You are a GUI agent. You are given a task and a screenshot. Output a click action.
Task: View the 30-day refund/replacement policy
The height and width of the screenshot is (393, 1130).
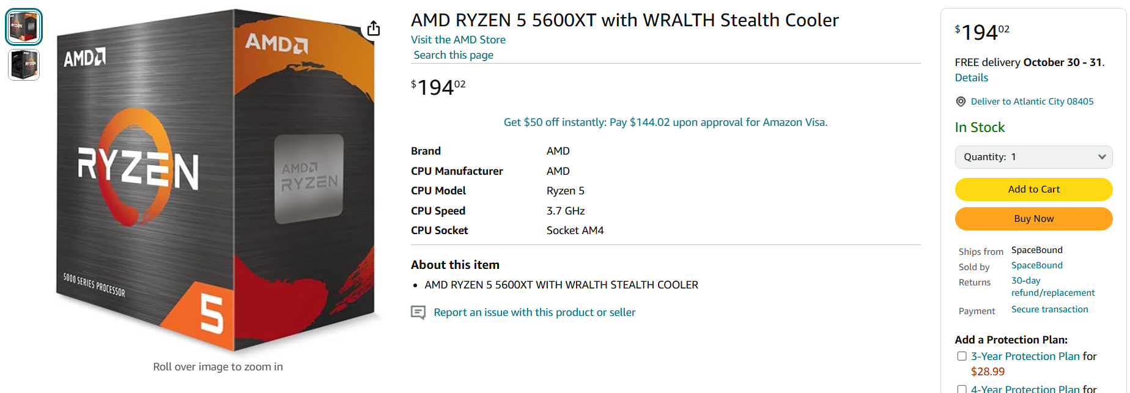[x=1052, y=287]
